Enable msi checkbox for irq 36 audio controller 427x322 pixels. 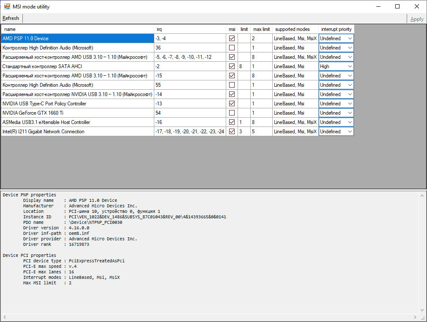(232, 48)
